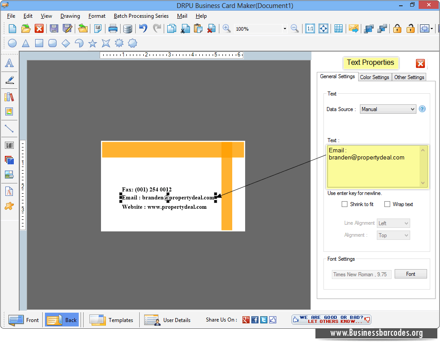Switch to the Other Settings tab
The height and width of the screenshot is (342, 440).
[x=409, y=77]
